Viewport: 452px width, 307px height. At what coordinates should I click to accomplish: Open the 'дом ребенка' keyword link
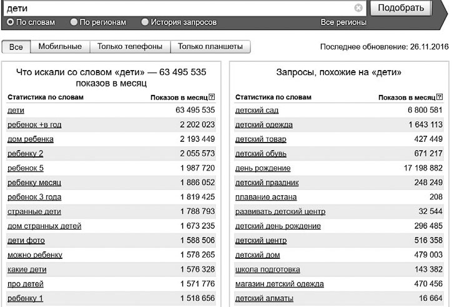tap(30, 139)
